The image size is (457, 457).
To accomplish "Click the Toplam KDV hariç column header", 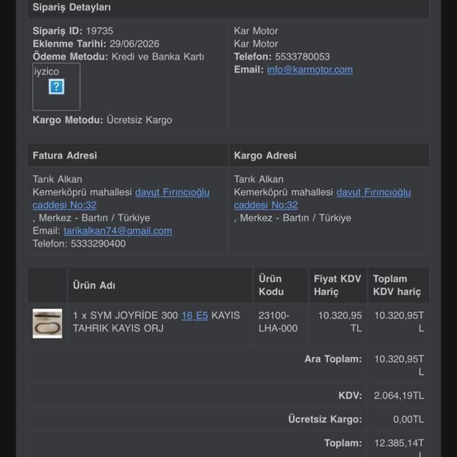I will (397, 285).
